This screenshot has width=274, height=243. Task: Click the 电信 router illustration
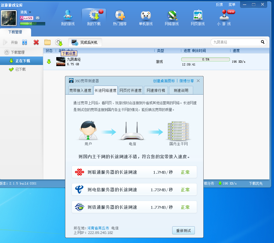(x=132, y=131)
